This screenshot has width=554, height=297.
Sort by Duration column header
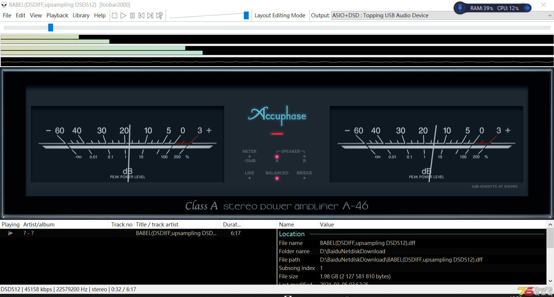coord(231,224)
